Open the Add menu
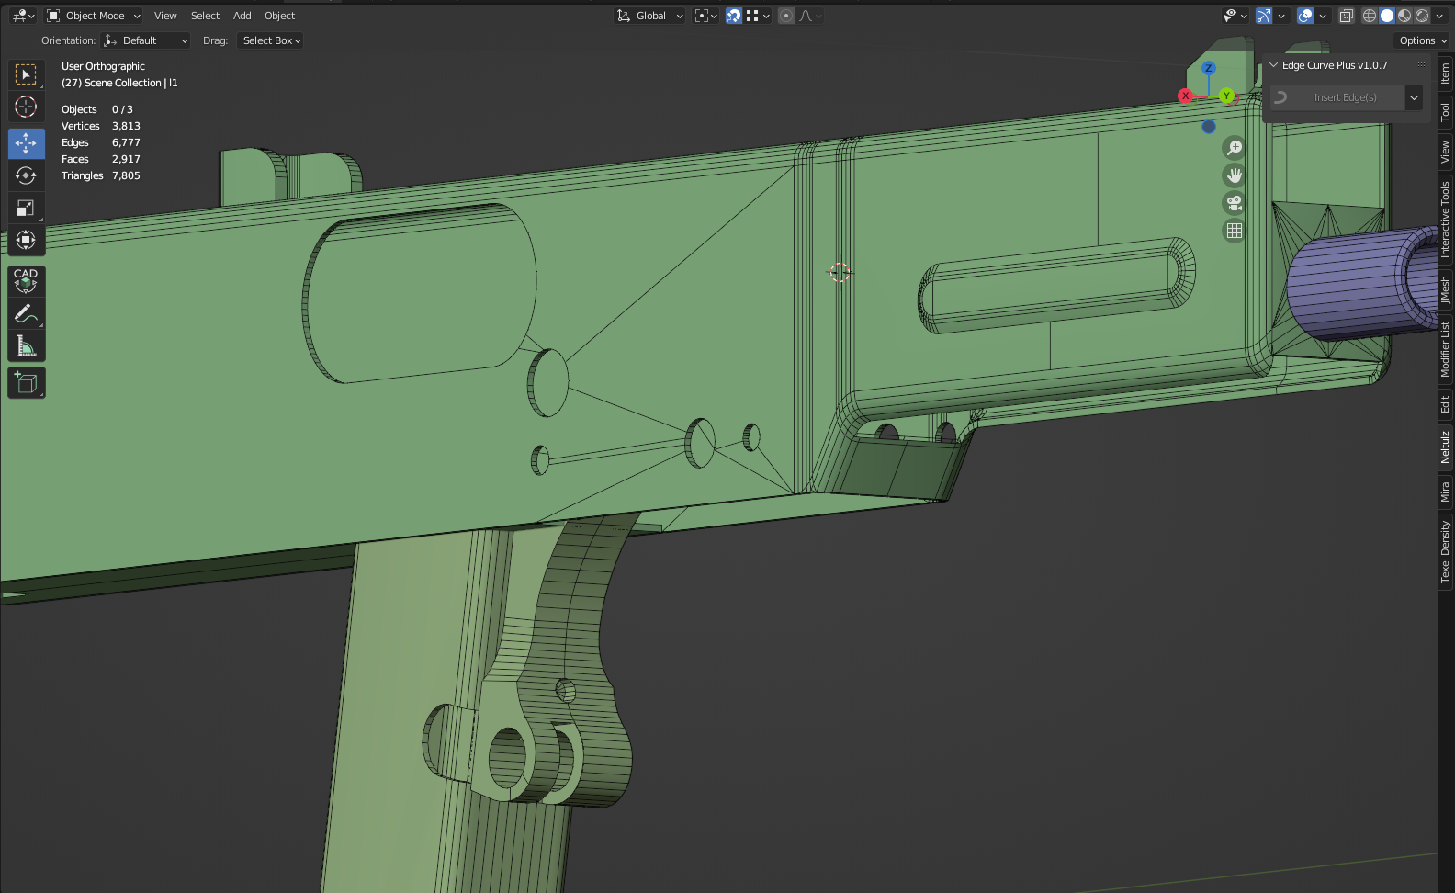 click(242, 16)
